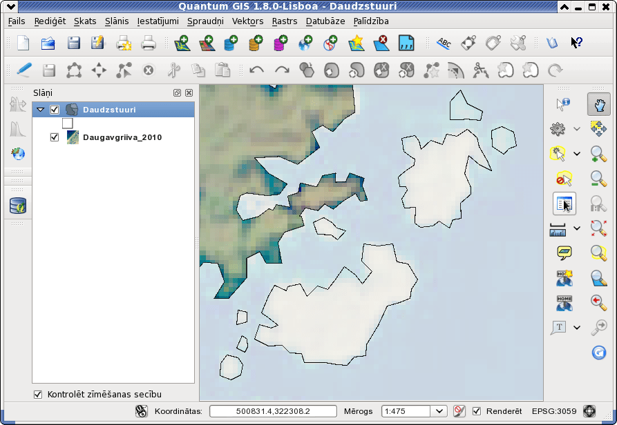Open the Slānis menu

click(117, 21)
